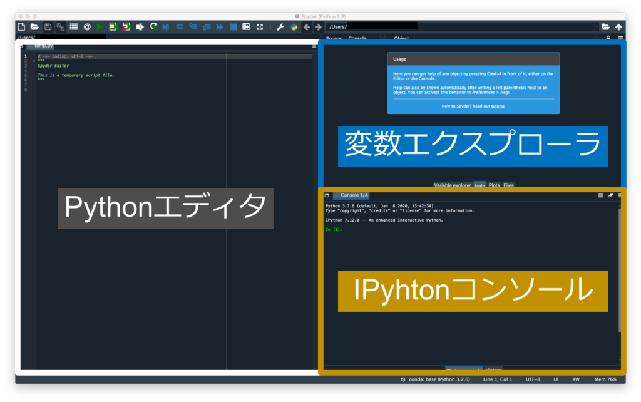Continue execution until next breakpoint

click(x=220, y=27)
